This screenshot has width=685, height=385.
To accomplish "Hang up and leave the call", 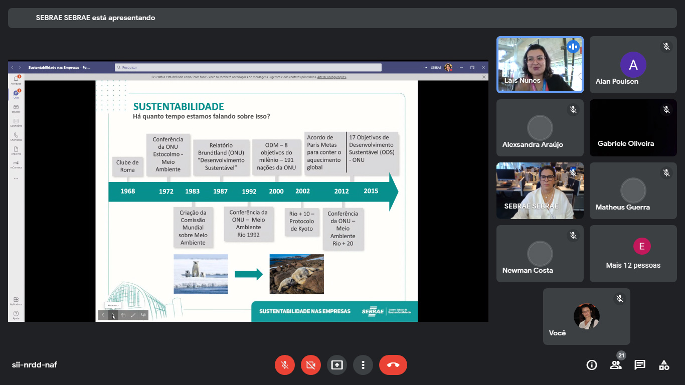I will pos(393,365).
